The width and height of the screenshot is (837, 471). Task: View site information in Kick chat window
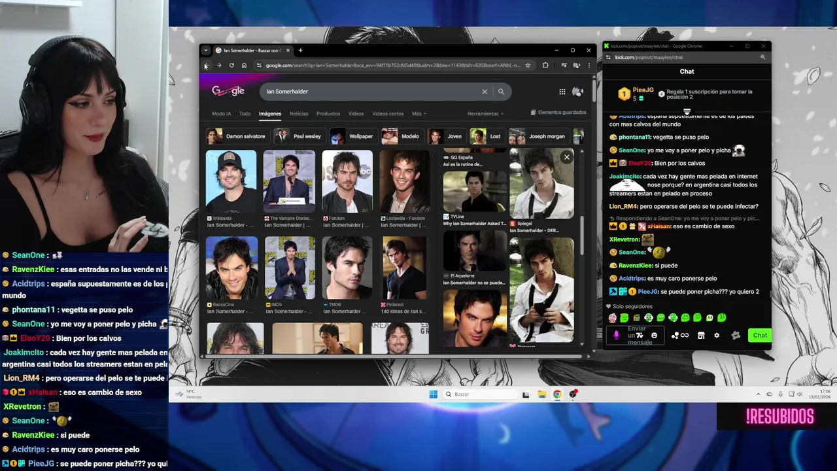point(608,58)
